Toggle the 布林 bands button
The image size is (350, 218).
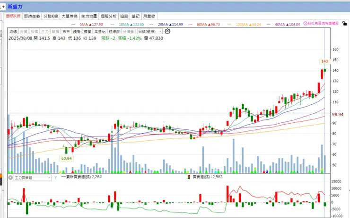pyautogui.click(x=66, y=32)
